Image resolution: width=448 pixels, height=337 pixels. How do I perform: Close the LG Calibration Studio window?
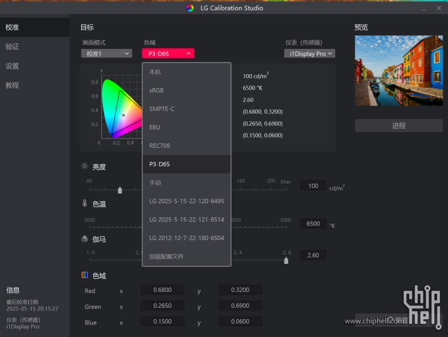pos(439,8)
